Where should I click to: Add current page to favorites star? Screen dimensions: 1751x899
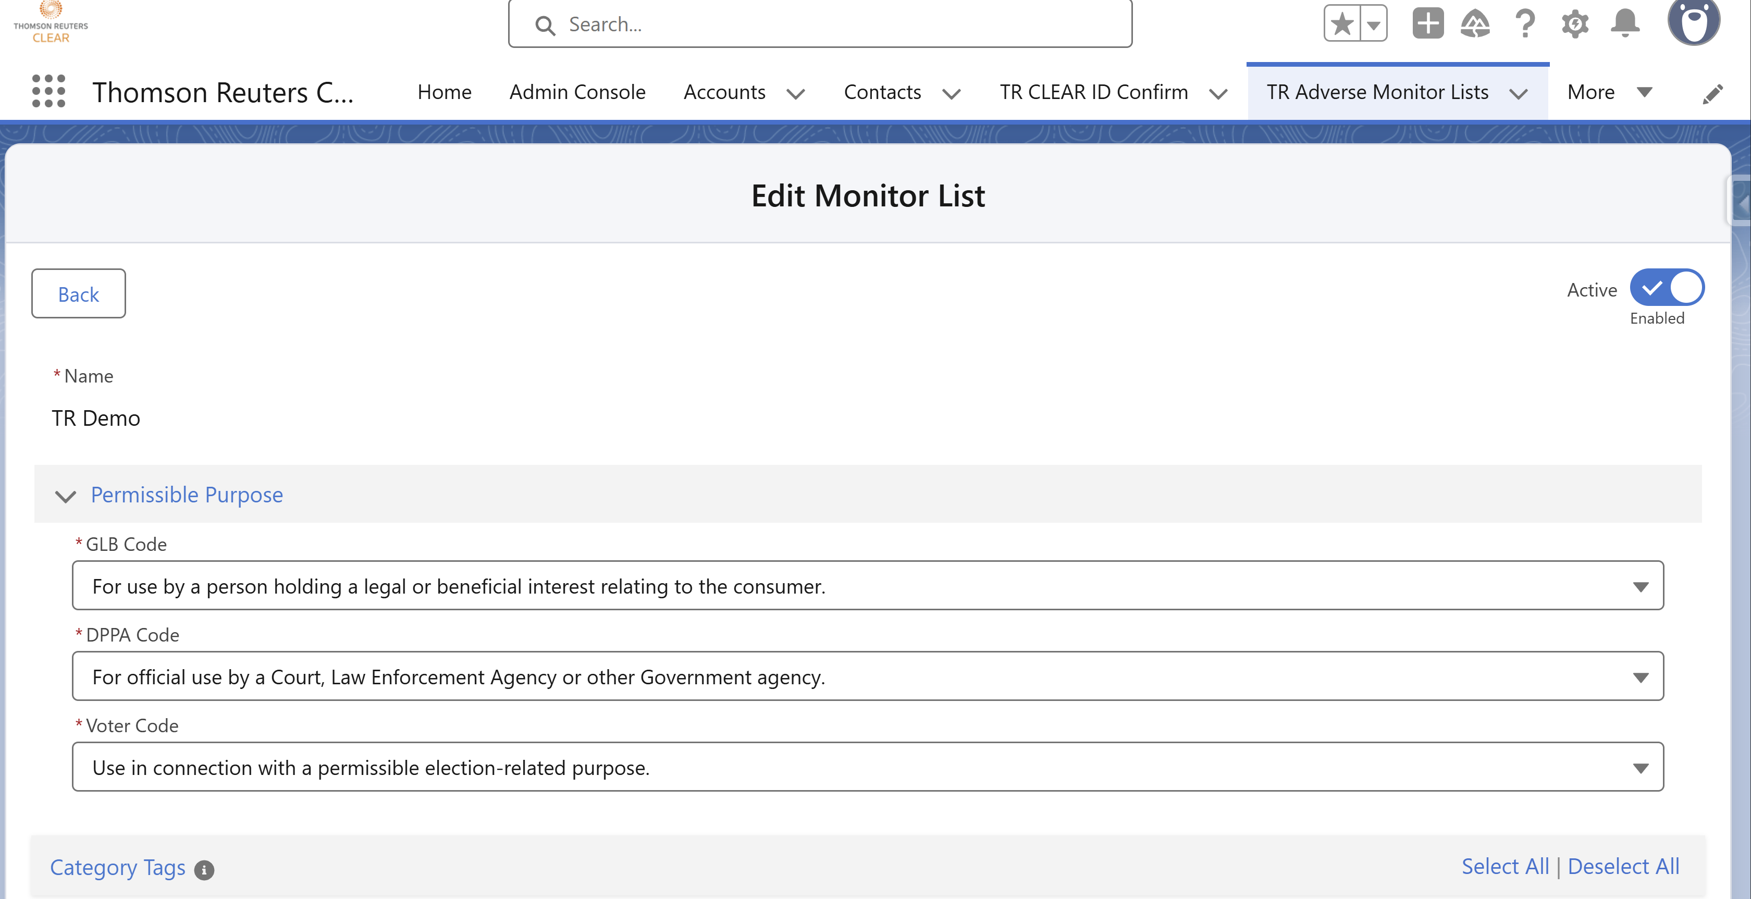pyautogui.click(x=1342, y=24)
